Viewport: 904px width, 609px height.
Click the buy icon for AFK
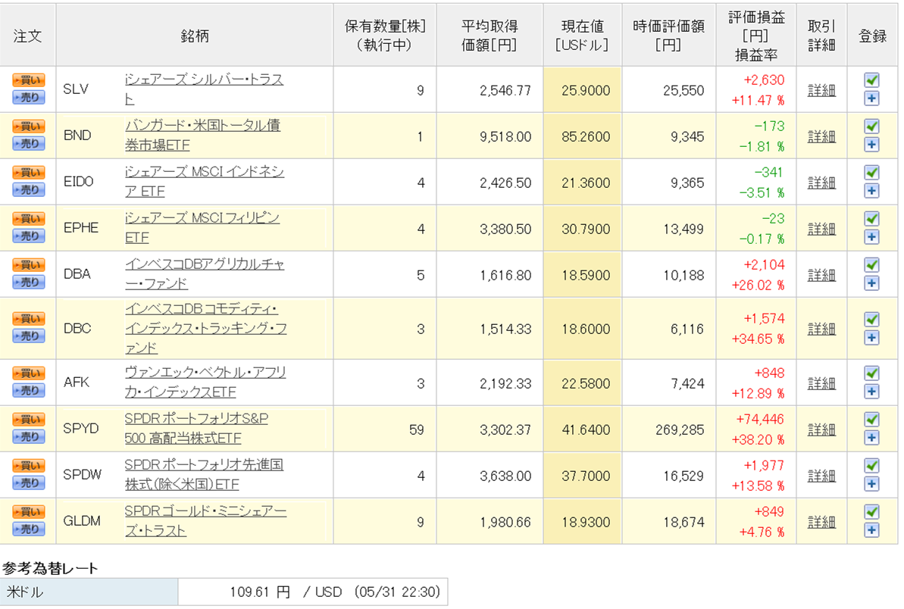click(x=29, y=373)
